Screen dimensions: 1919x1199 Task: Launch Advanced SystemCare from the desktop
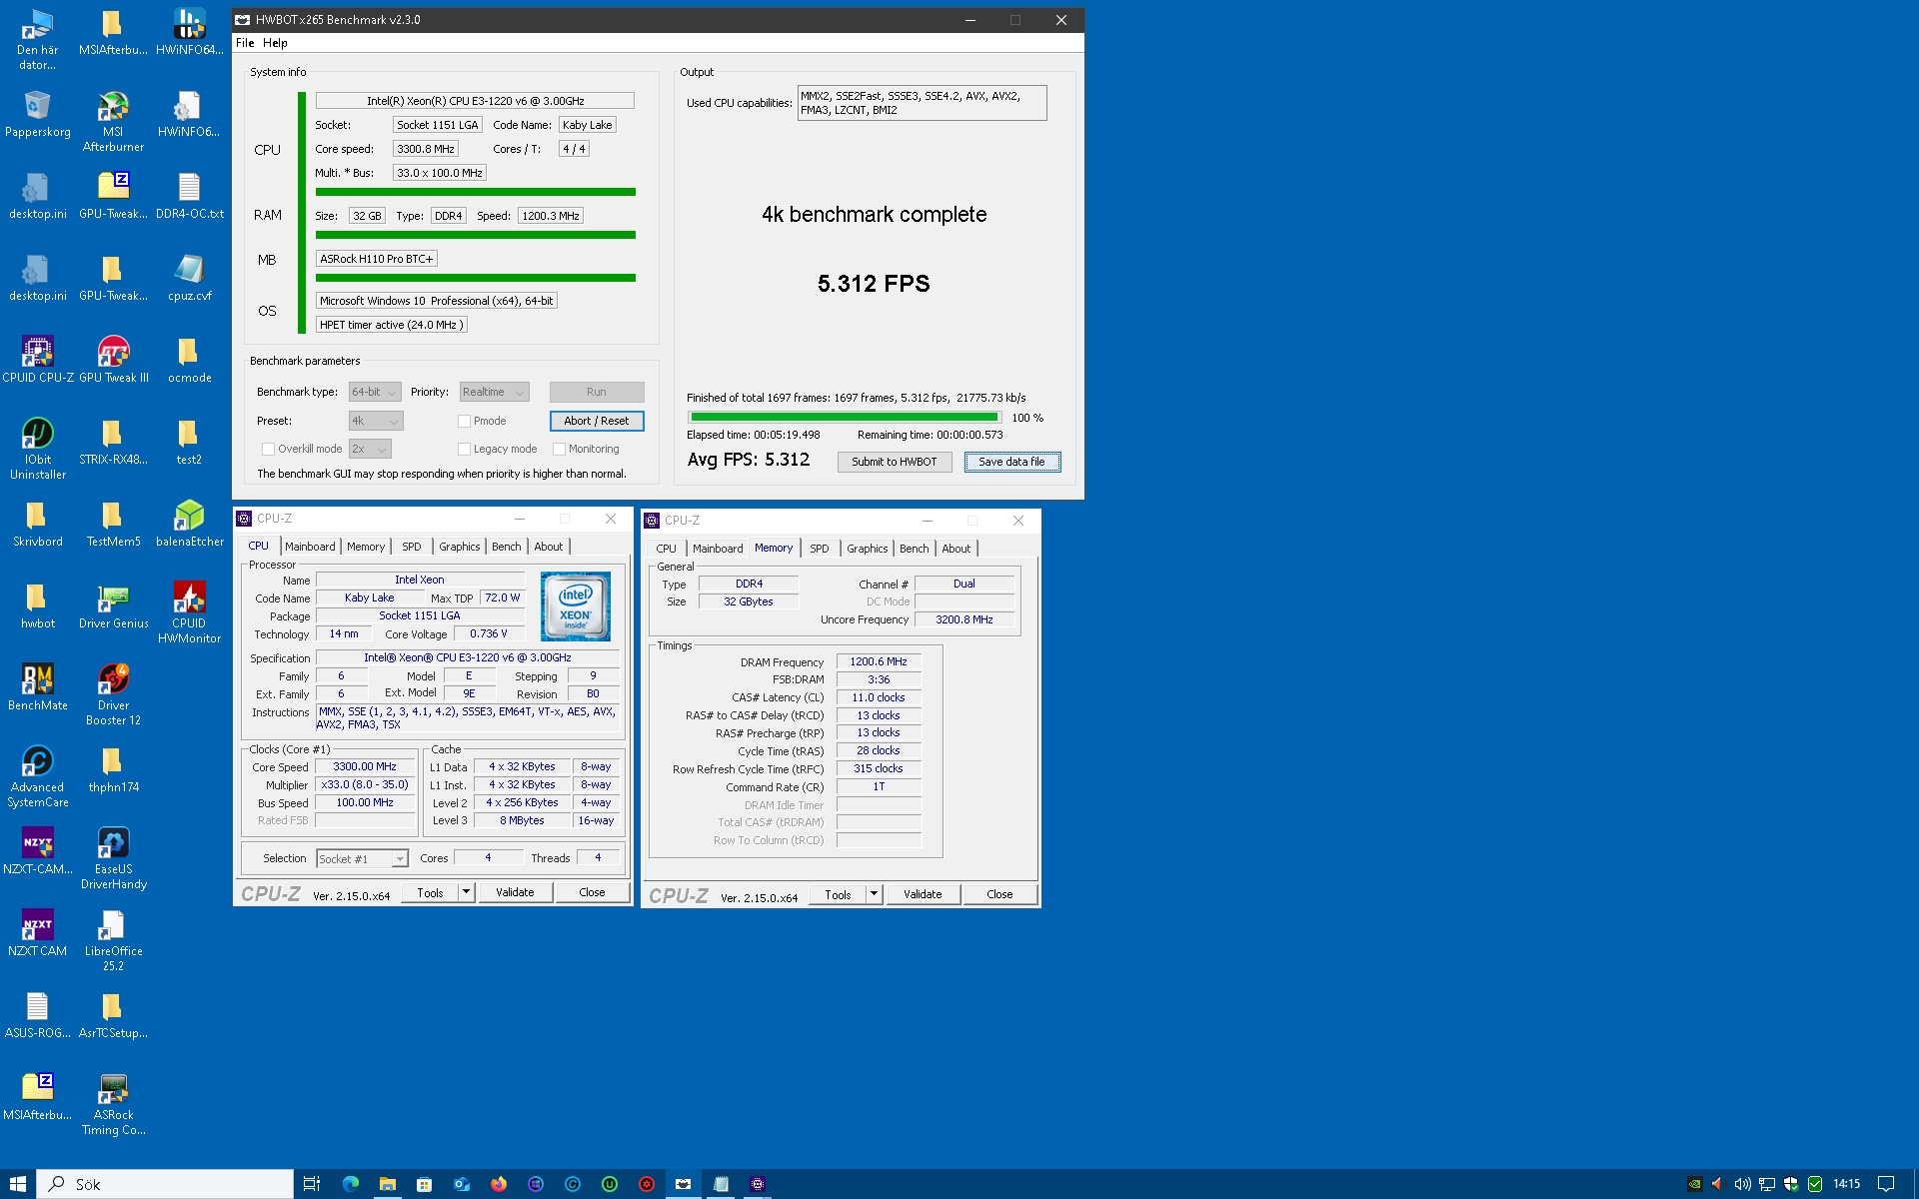(38, 777)
